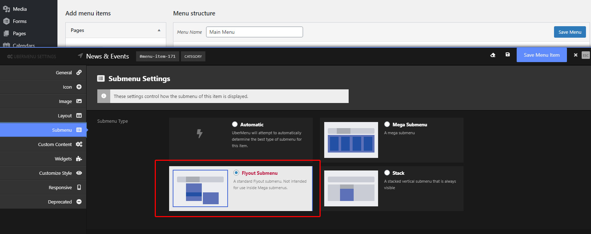Choose the Stack submenu radio option
591x234 pixels.
point(387,173)
